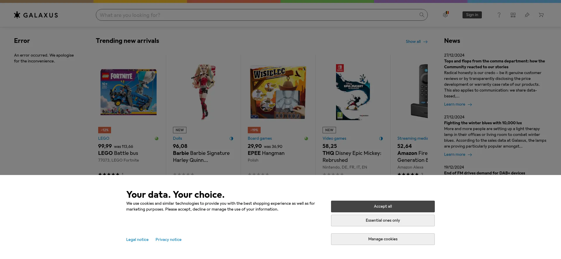The width and height of the screenshot is (561, 259).
Task: Open THQ Disney Epic Mickey title
Action: click(x=352, y=157)
